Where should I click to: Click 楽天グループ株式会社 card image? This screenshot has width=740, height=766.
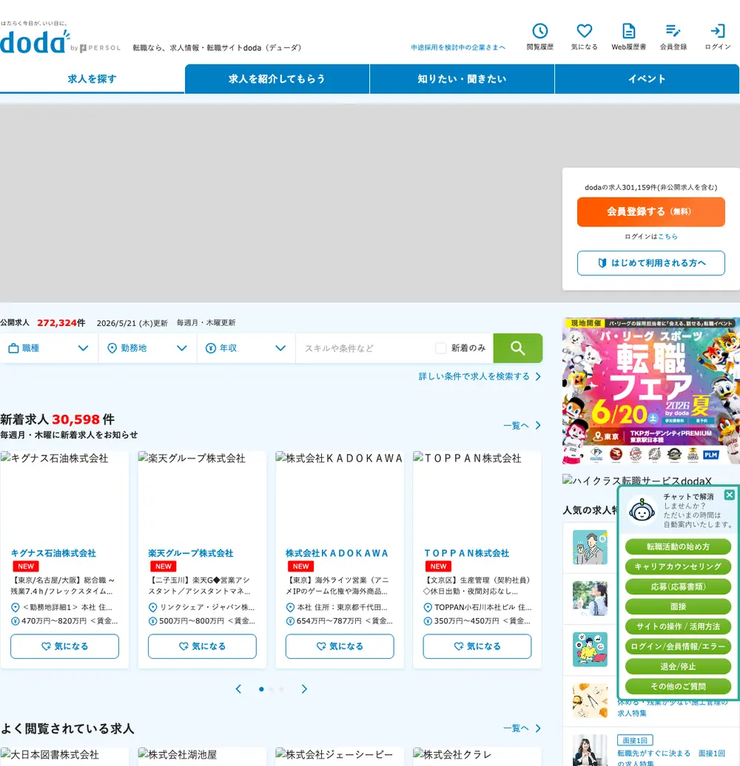(x=202, y=496)
